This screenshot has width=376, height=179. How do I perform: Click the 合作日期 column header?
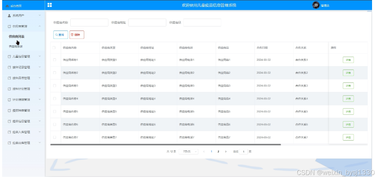pos(262,48)
